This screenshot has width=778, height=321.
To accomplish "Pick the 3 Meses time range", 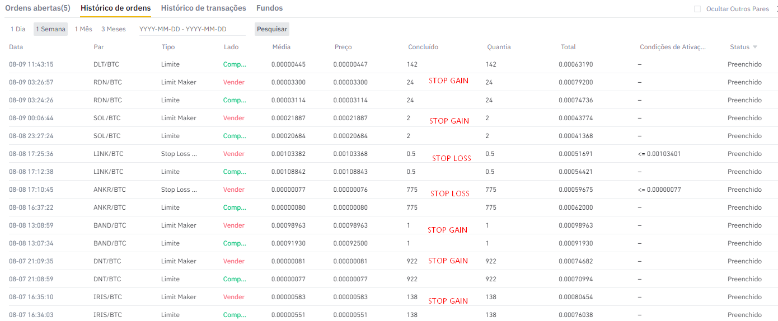I will [114, 29].
